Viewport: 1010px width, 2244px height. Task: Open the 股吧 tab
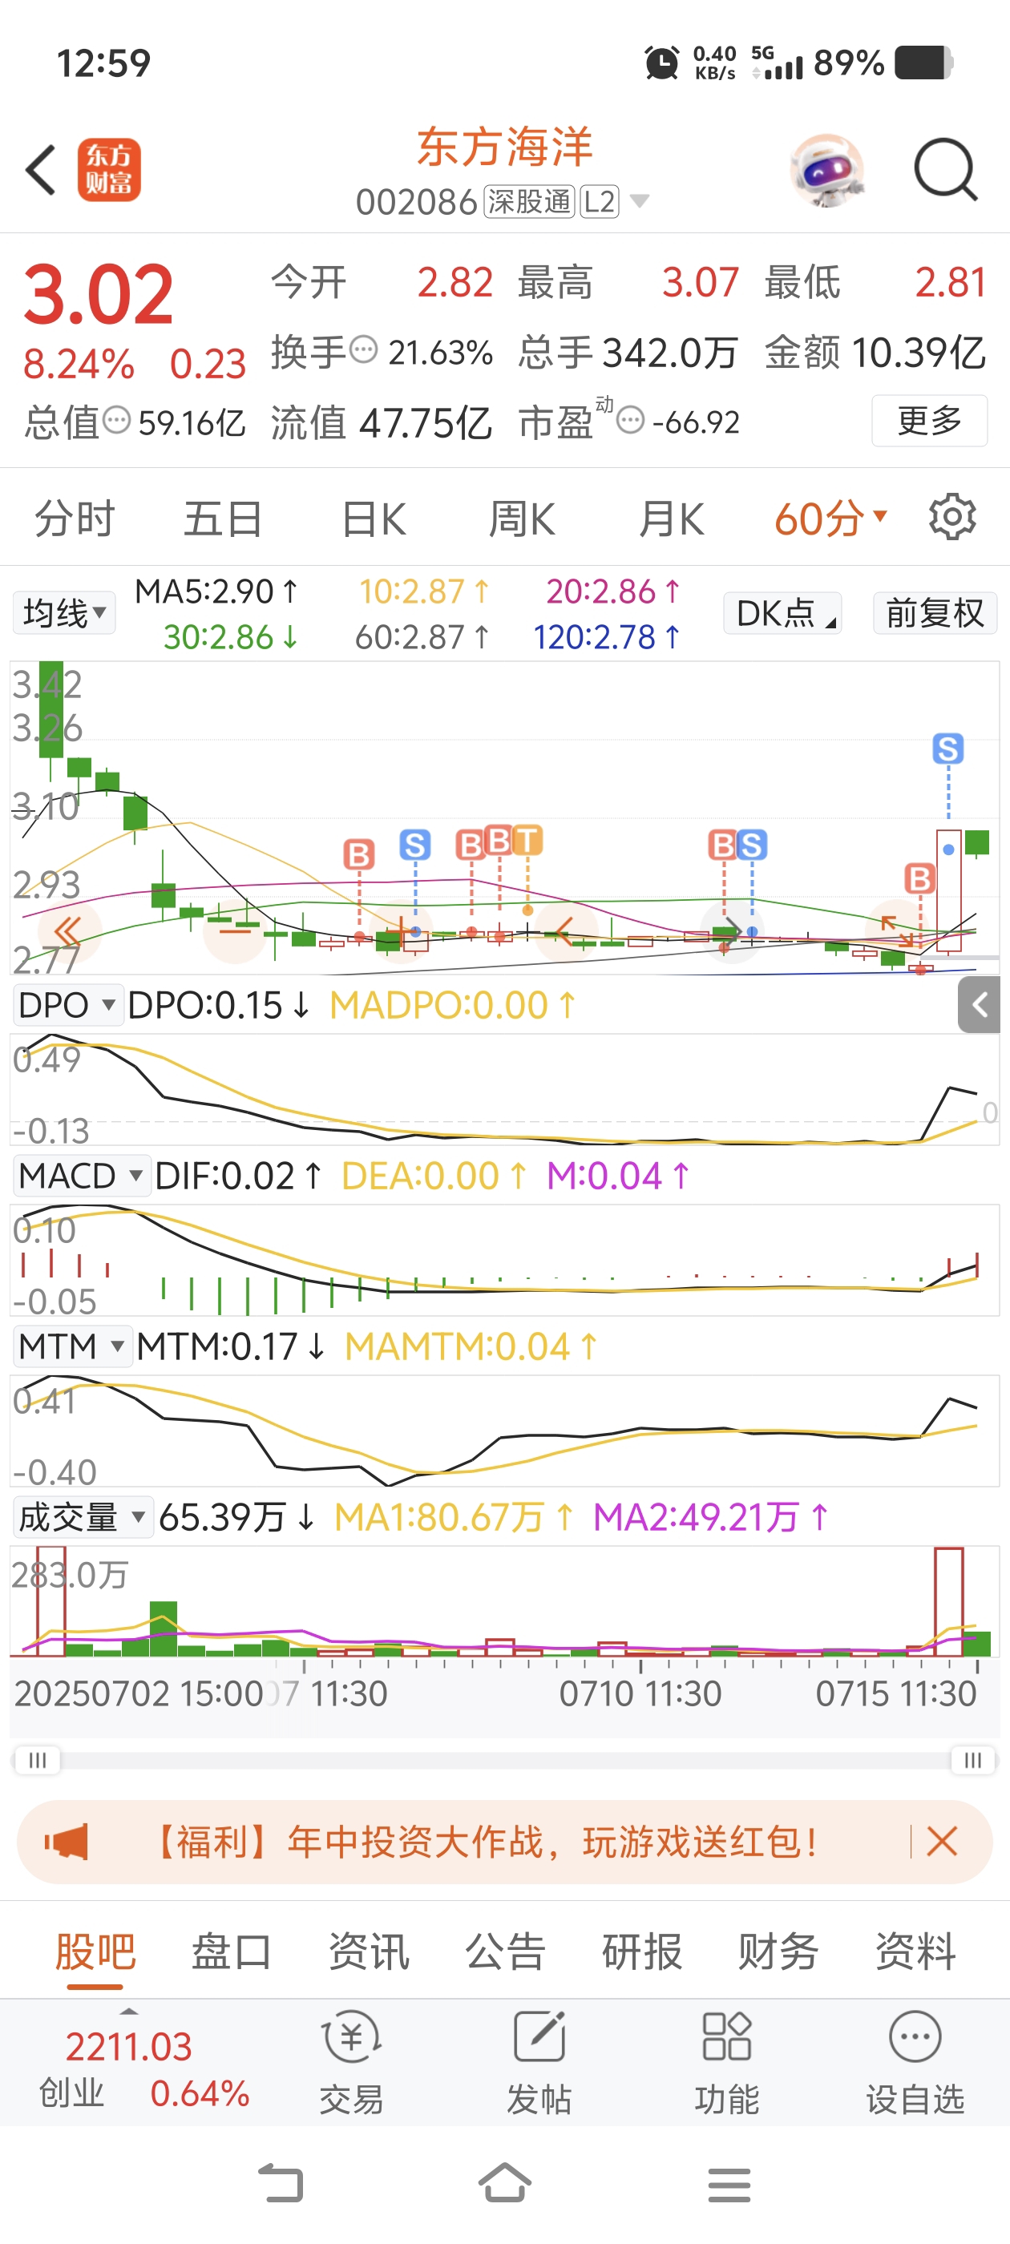[95, 1951]
